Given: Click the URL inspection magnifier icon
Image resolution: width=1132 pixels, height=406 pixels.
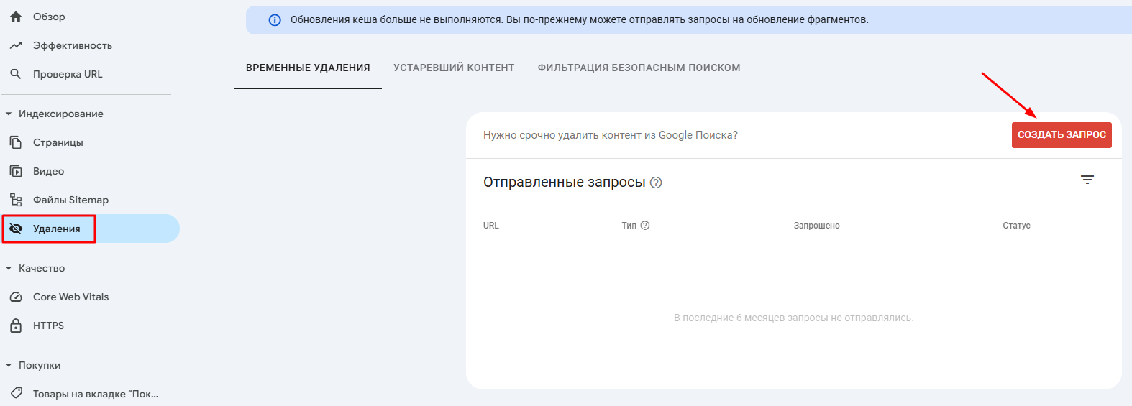Looking at the screenshot, I should [x=16, y=74].
